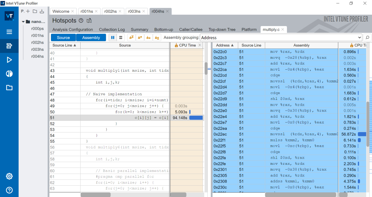Open the main hamburger menu
This screenshot has height=197, width=372.
pos(9,32)
